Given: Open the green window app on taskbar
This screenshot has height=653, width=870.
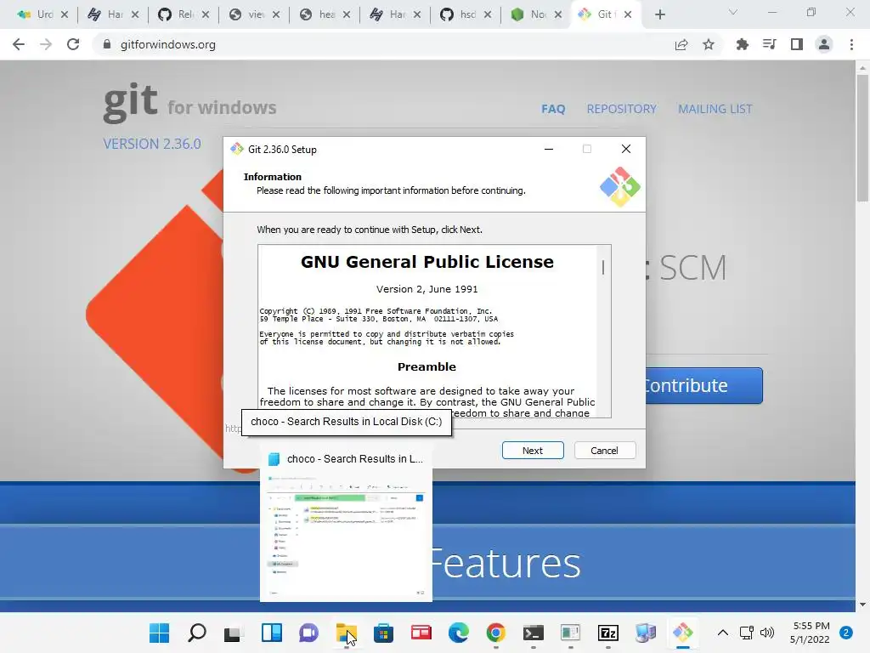Looking at the screenshot, I should tap(570, 633).
